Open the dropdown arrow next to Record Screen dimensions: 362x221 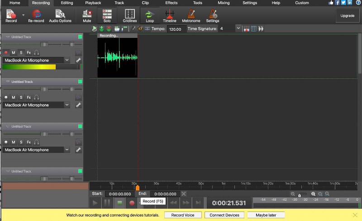(23, 15)
